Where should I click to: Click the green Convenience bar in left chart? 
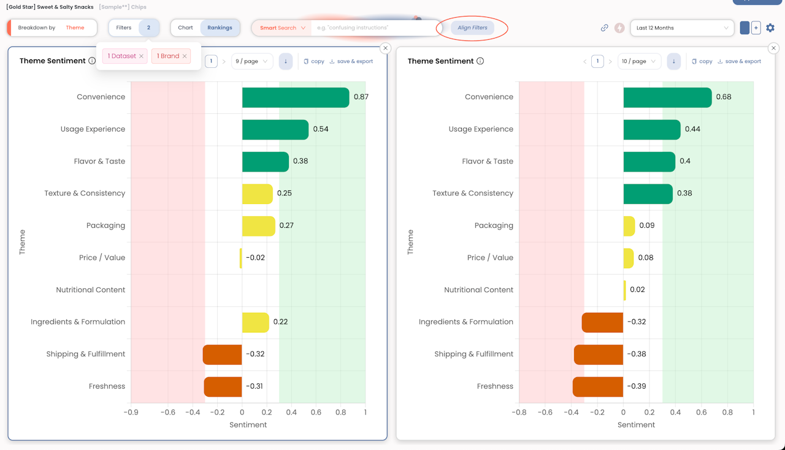pos(295,97)
